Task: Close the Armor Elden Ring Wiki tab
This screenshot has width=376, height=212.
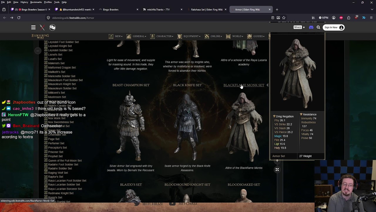Action: (269, 9)
